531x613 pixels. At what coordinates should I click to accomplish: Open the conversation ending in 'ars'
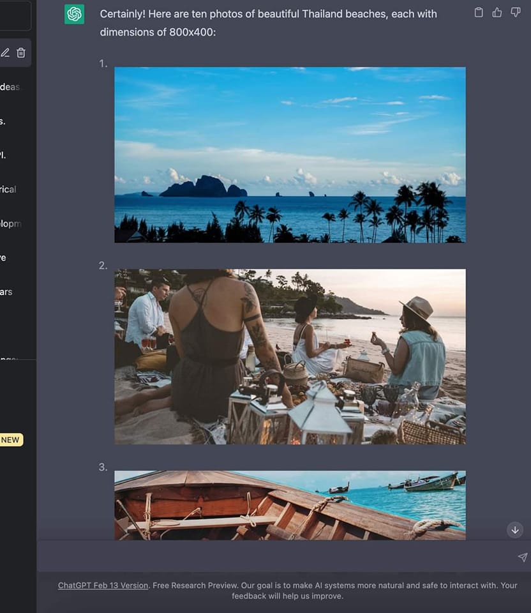(6, 292)
